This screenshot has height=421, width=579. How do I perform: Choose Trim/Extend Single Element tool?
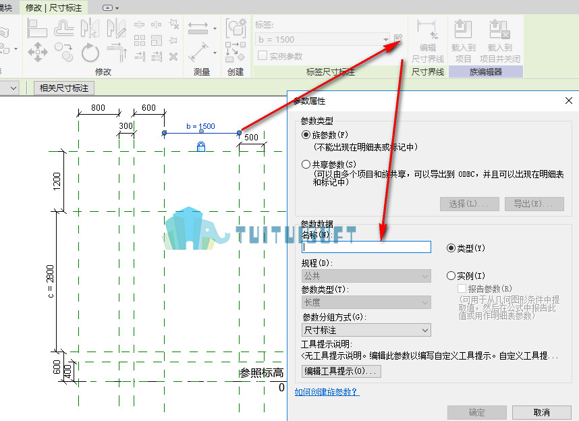tap(139, 57)
